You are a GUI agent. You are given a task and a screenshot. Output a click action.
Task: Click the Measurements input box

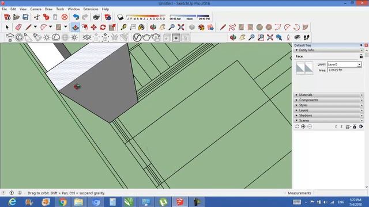coord(341,193)
